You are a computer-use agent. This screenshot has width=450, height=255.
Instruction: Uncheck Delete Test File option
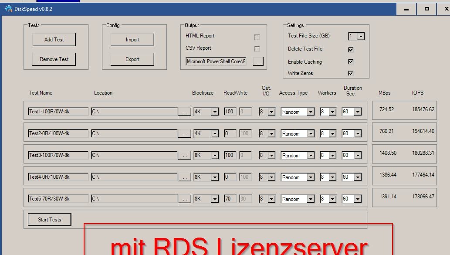coord(351,49)
